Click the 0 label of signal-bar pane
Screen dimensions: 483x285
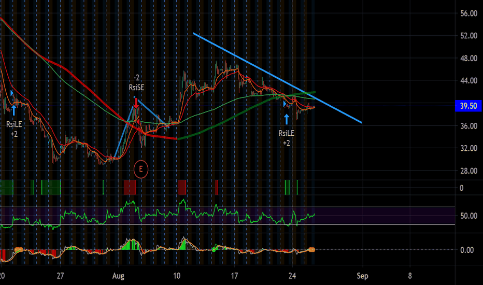click(461, 188)
